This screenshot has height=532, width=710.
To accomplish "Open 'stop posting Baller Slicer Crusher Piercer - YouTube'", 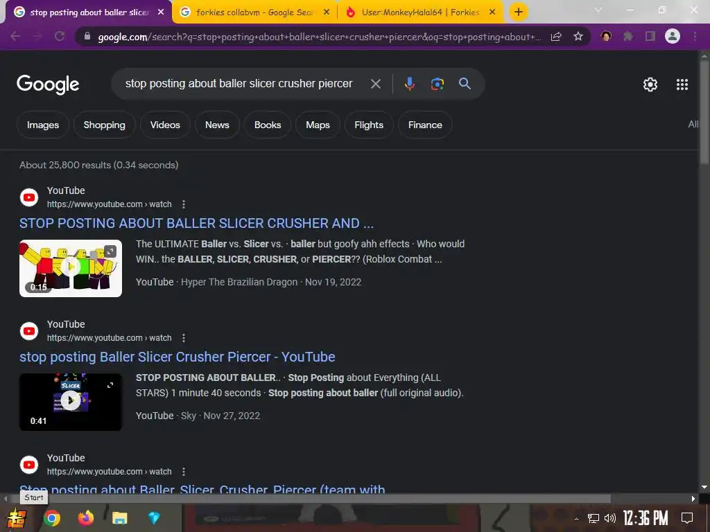I will pos(177,357).
